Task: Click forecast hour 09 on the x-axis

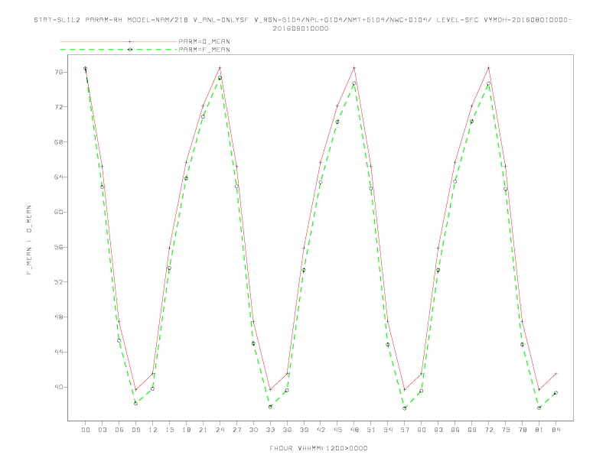Action: [135, 430]
